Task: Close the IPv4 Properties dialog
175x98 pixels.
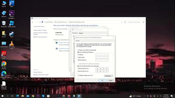Action: point(113,38)
